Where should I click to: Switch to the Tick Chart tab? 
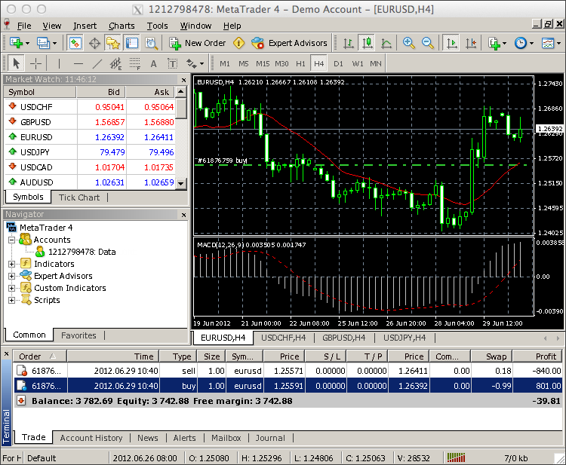[79, 197]
